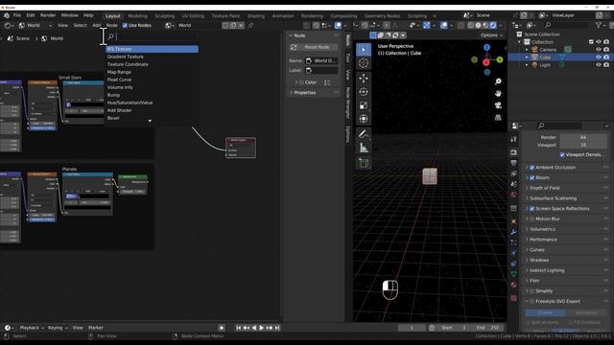
Task: Open the Material properties tab icon
Action: coord(514,285)
